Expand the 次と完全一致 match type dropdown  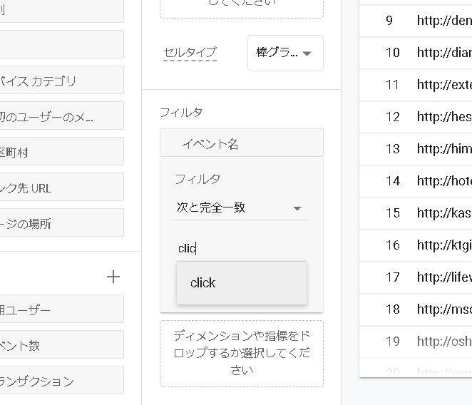[x=241, y=207]
